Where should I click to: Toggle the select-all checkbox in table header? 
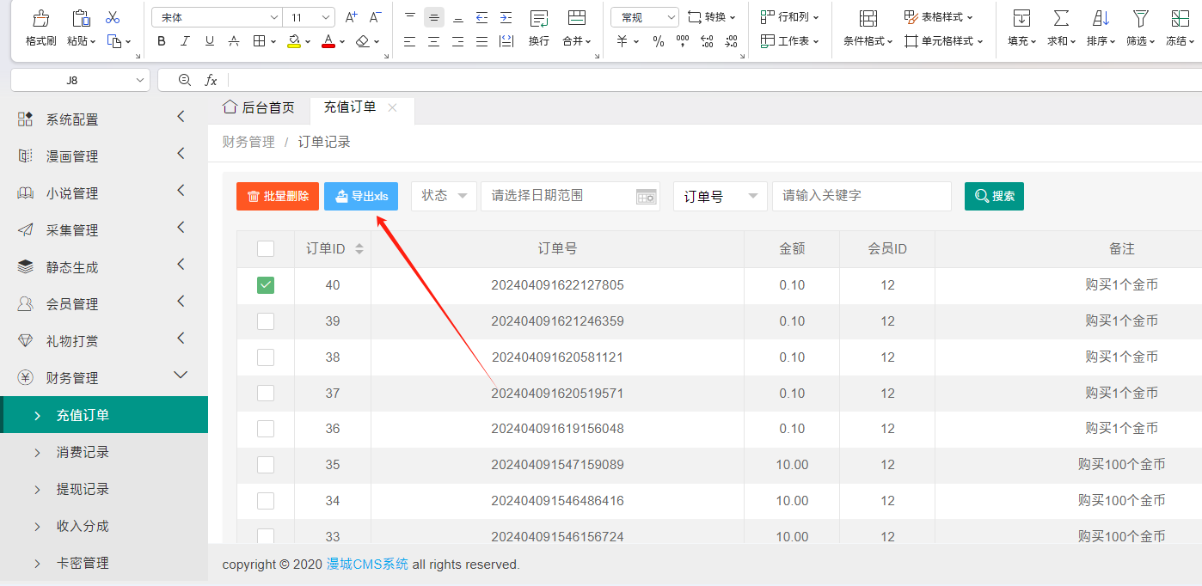tap(266, 248)
